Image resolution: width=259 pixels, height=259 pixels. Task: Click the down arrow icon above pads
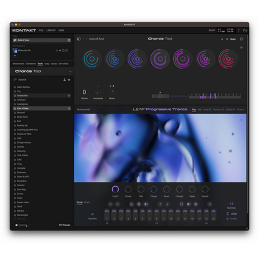pyautogui.click(x=167, y=204)
